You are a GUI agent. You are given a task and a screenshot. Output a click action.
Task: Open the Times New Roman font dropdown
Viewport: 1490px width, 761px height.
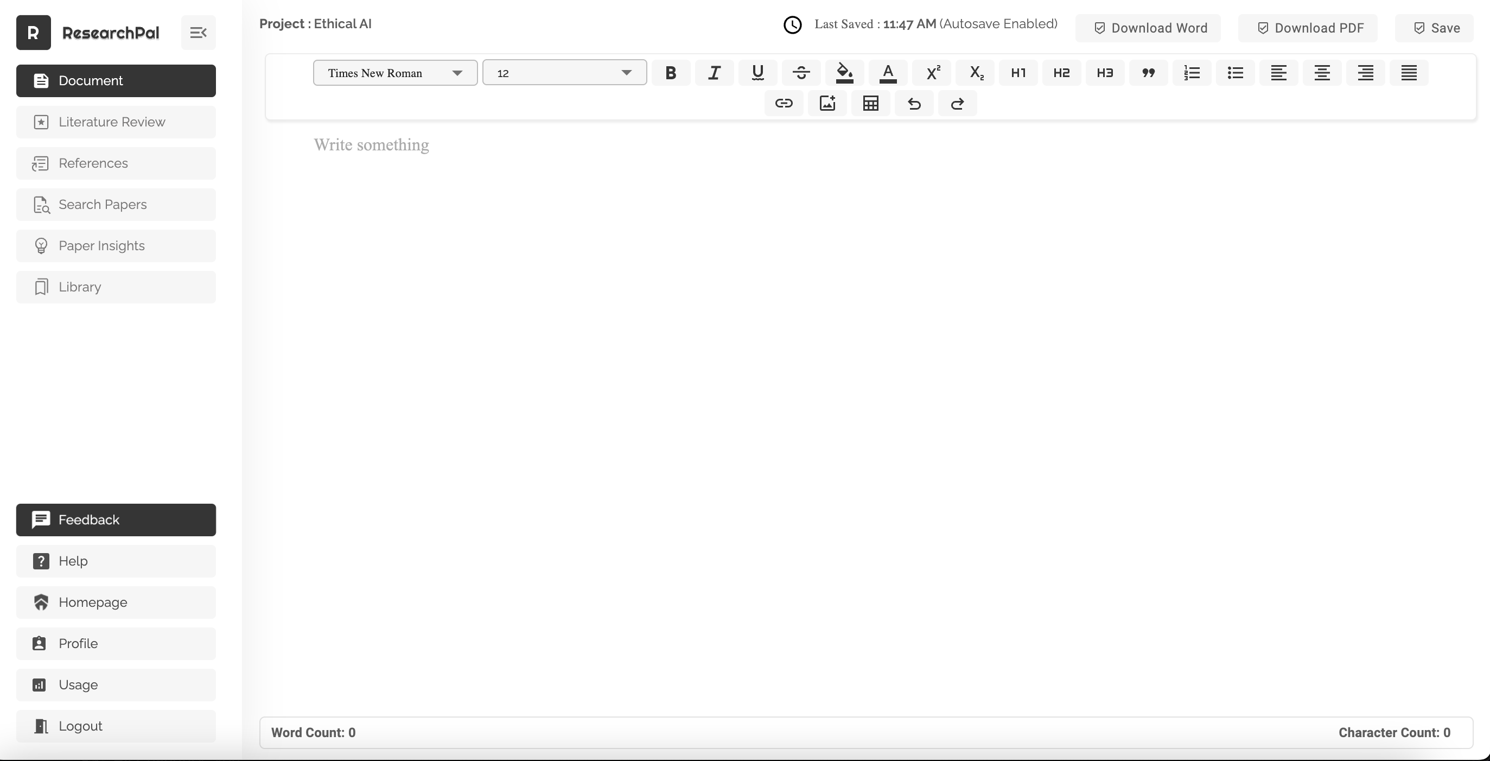pos(395,73)
